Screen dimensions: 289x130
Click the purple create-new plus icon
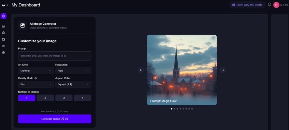(x=3, y=16)
